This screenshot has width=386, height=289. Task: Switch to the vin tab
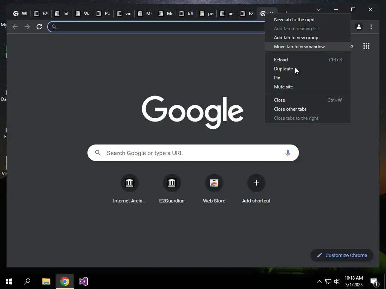124,14
